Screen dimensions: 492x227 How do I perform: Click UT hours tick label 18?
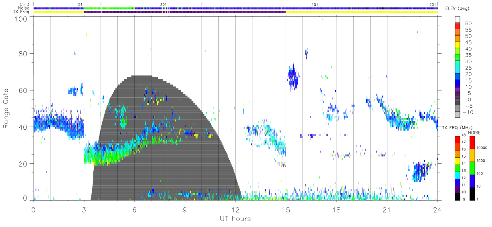[336, 209]
